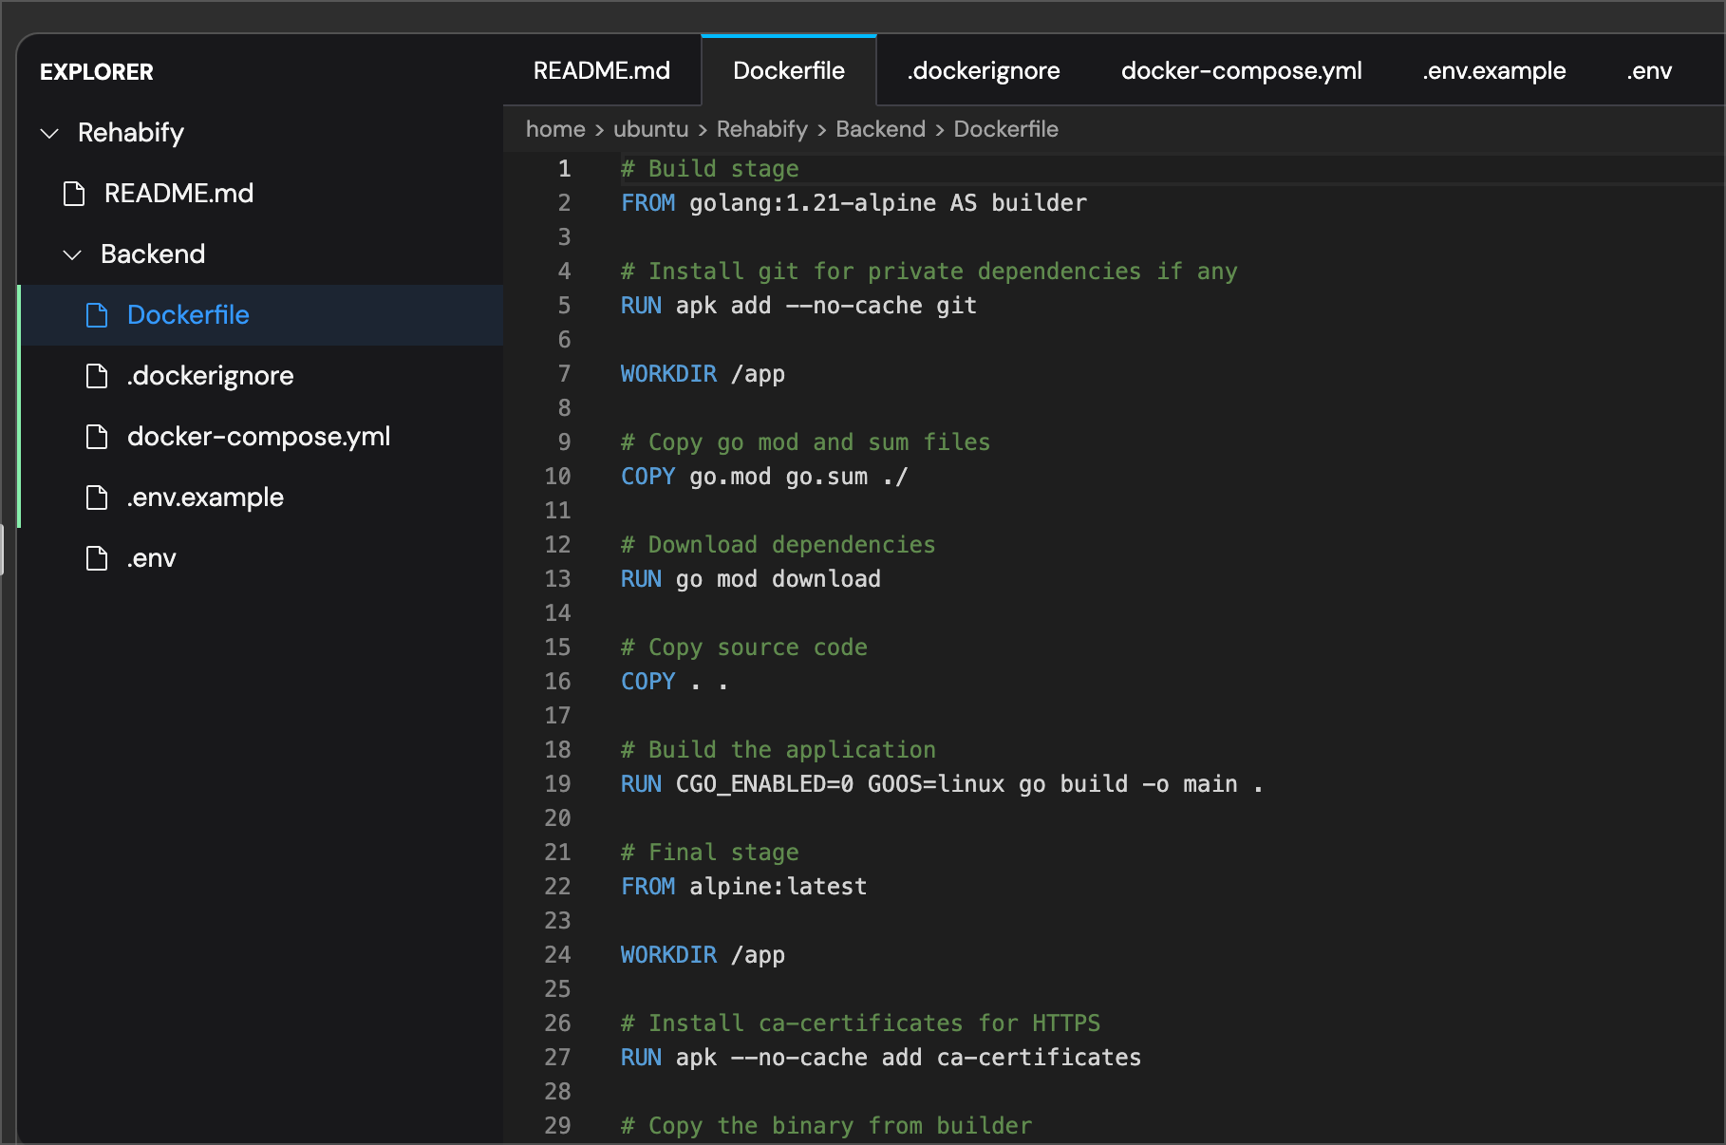The width and height of the screenshot is (1726, 1145).
Task: Select the Backend folder label
Action: click(153, 254)
